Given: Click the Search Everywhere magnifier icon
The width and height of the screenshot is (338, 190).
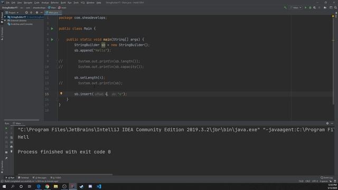Looking at the screenshot, I should 335,7.
